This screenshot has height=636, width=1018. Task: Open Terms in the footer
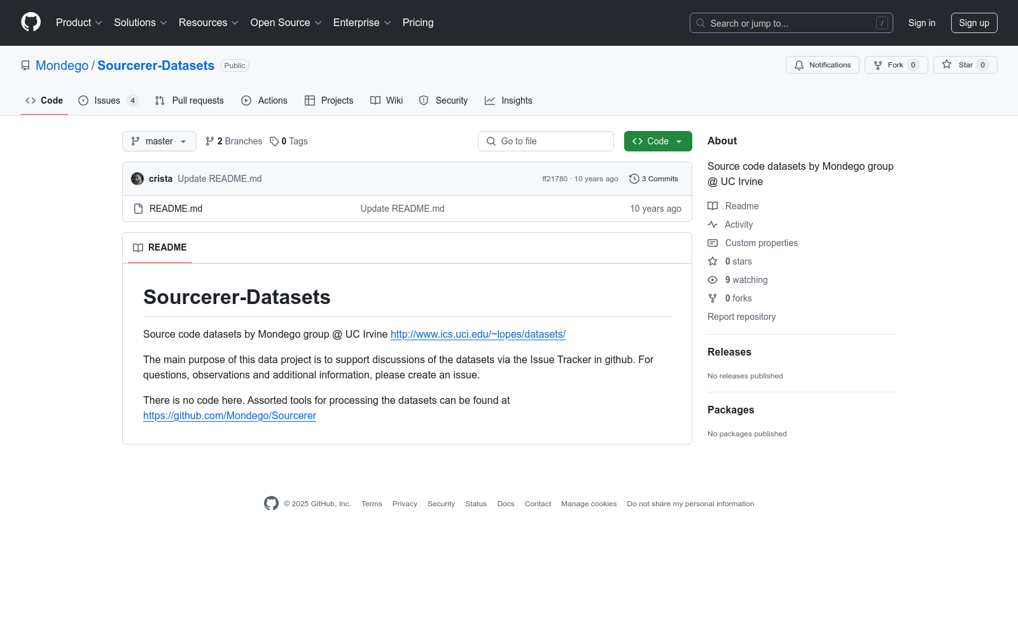[372, 504]
